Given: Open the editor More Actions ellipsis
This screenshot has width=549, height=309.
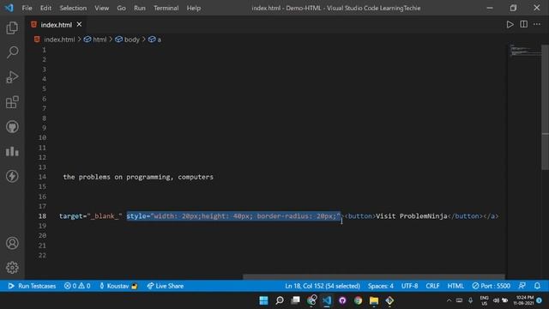Looking at the screenshot, I should pyautogui.click(x=537, y=24).
